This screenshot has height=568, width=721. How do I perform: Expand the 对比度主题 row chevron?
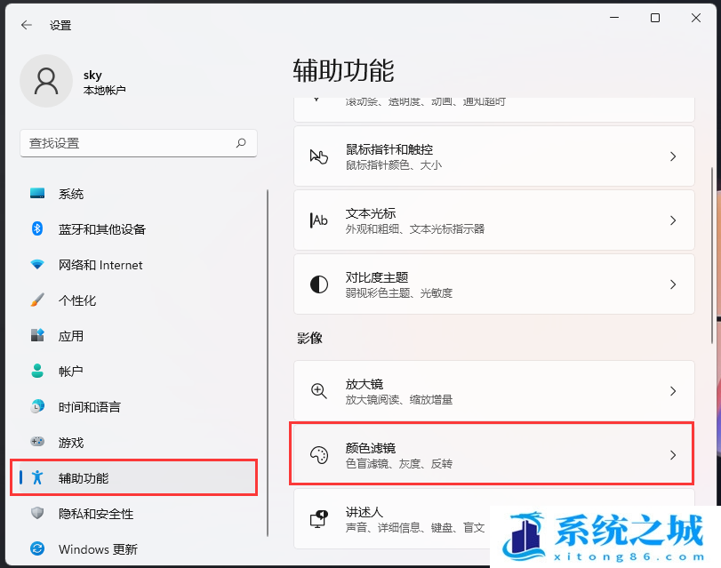[x=673, y=284]
